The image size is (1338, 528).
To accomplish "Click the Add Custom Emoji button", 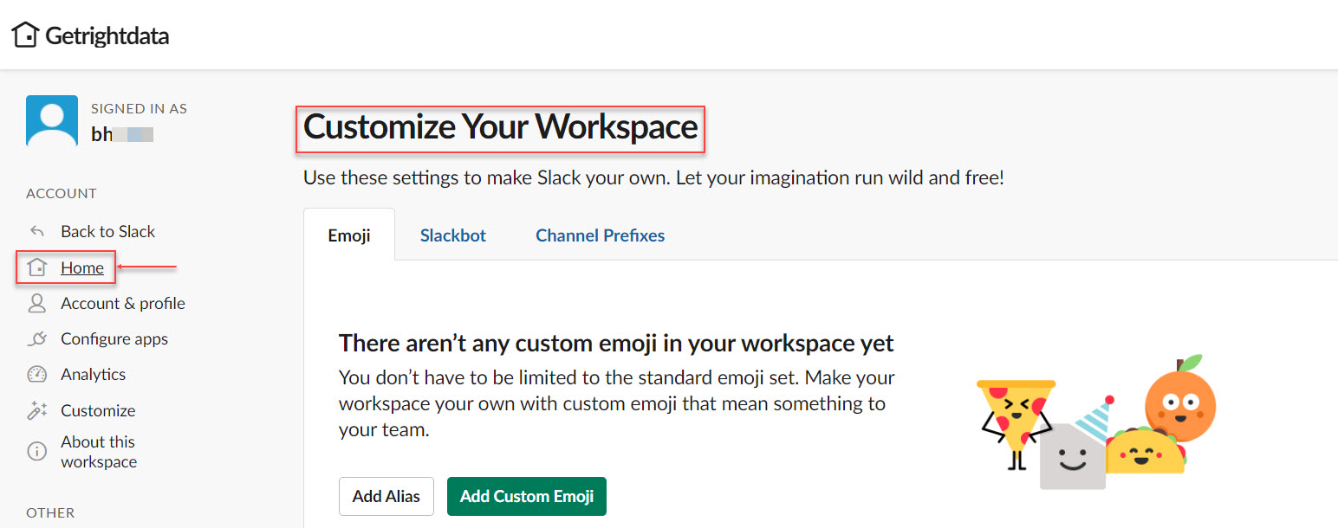I will pos(527,496).
